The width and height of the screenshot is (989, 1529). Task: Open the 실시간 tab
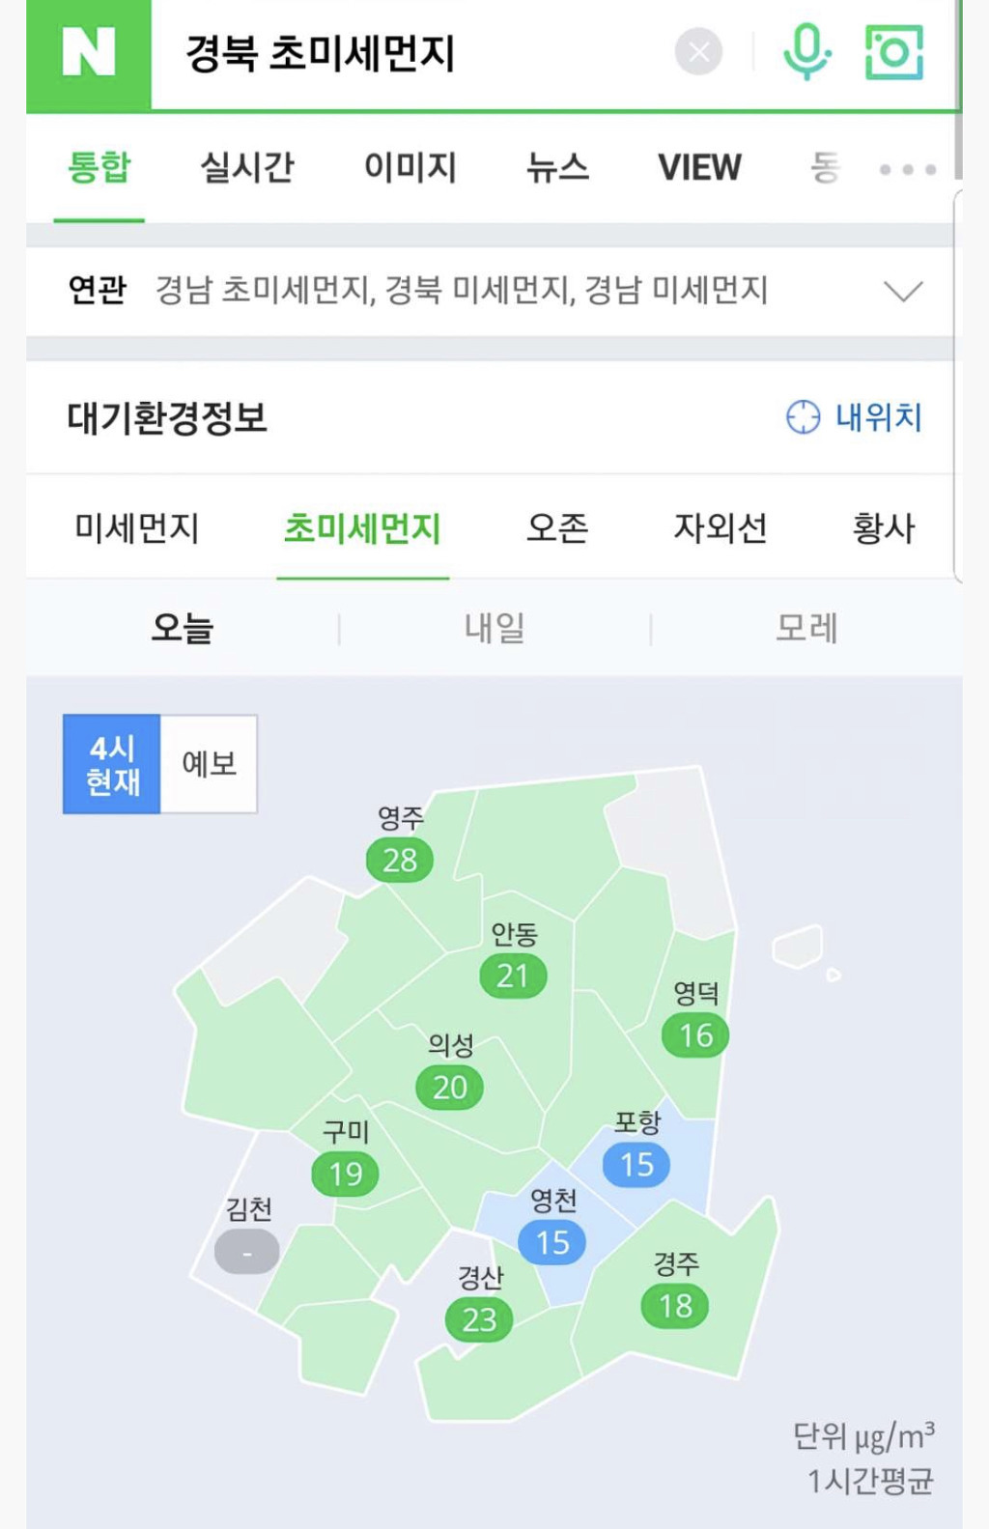click(247, 168)
